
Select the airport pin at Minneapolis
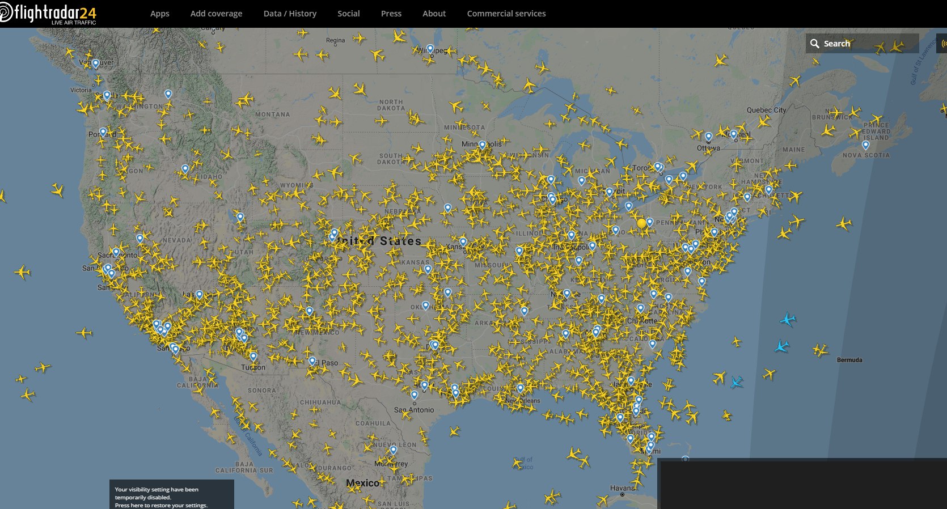point(482,145)
